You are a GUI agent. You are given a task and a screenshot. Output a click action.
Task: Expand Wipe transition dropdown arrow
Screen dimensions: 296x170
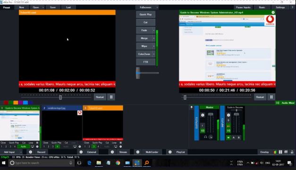[x=153, y=46]
